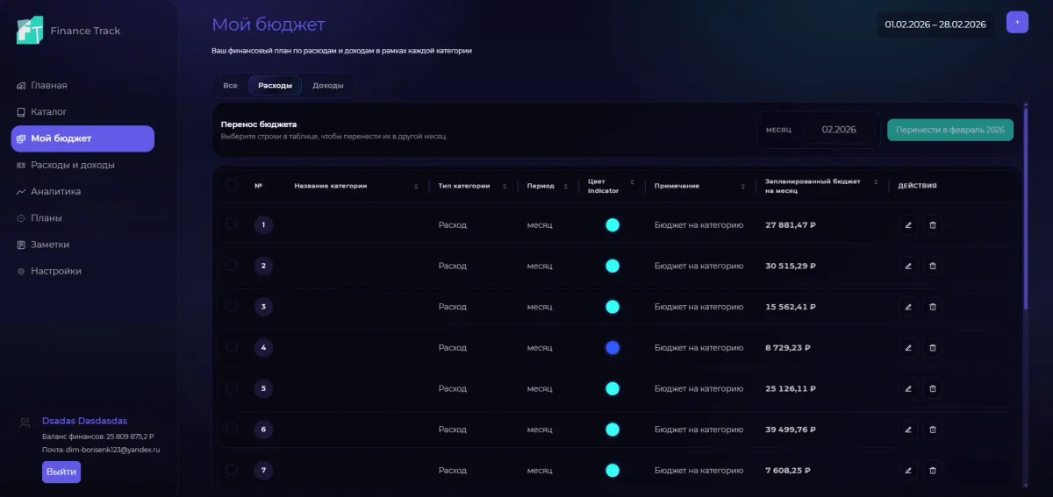The image size is (1053, 497).
Task: Edit budget row with 7 608,25 ₽
Action: click(908, 471)
